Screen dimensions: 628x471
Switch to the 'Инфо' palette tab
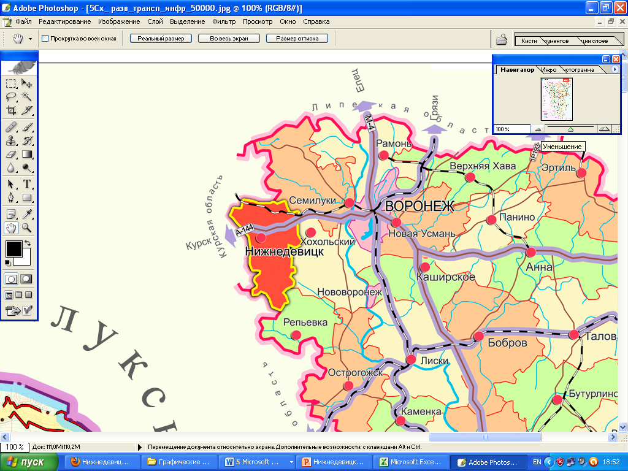click(548, 70)
